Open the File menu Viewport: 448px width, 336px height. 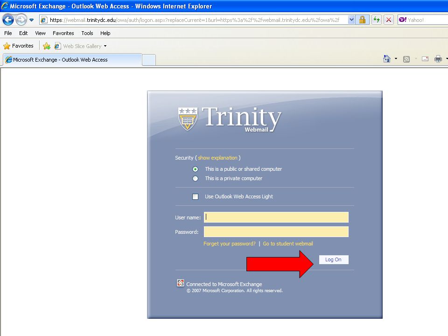(x=8, y=33)
